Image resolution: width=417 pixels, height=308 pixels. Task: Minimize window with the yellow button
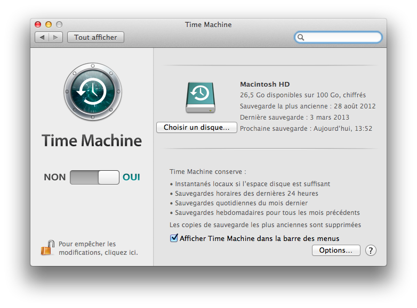[x=49, y=24]
